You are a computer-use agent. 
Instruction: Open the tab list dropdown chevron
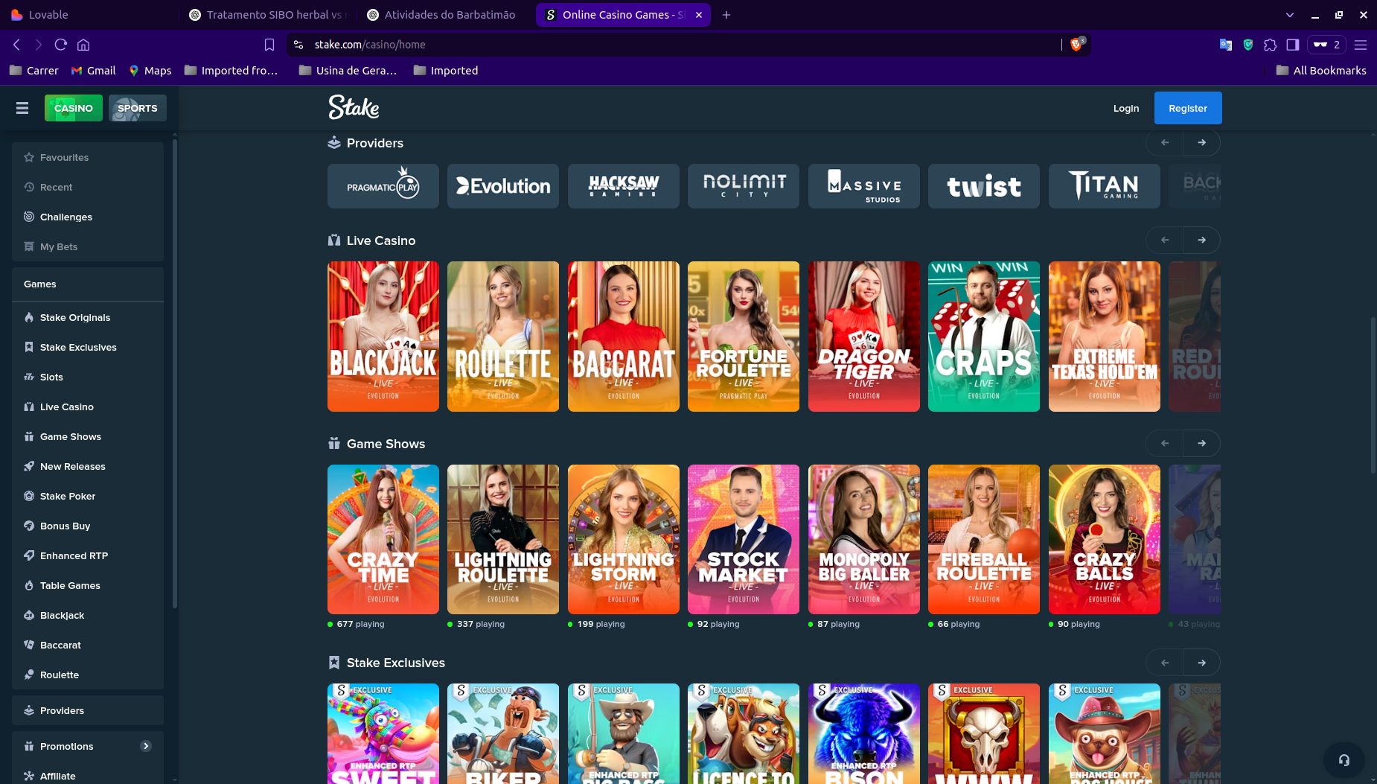click(1290, 15)
